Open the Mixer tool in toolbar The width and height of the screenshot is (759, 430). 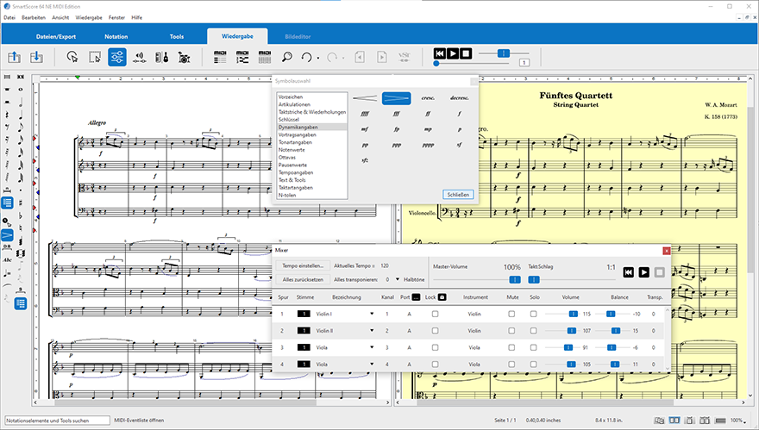[x=118, y=58]
